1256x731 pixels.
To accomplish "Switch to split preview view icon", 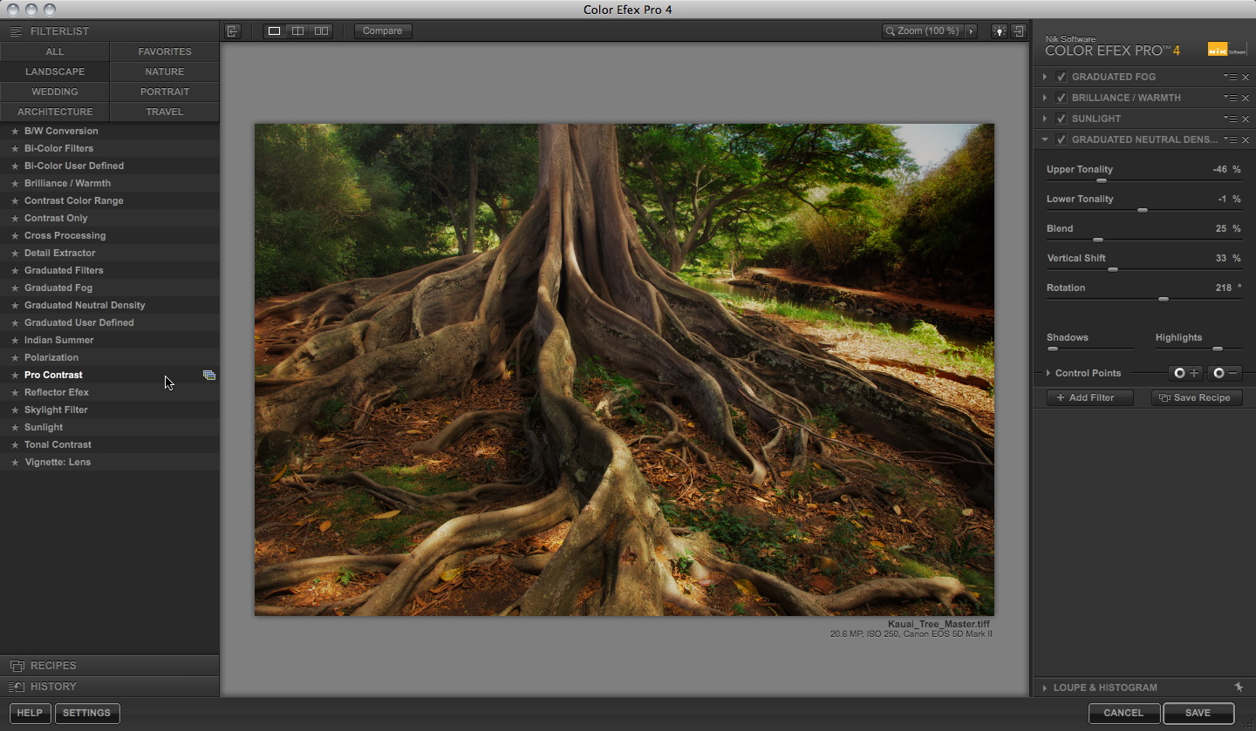I will point(297,31).
